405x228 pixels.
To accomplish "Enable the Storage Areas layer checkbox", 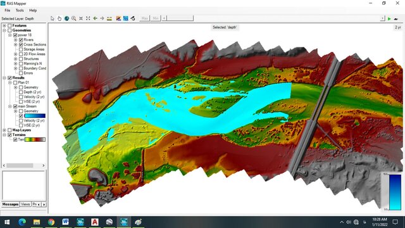I will point(21,49).
